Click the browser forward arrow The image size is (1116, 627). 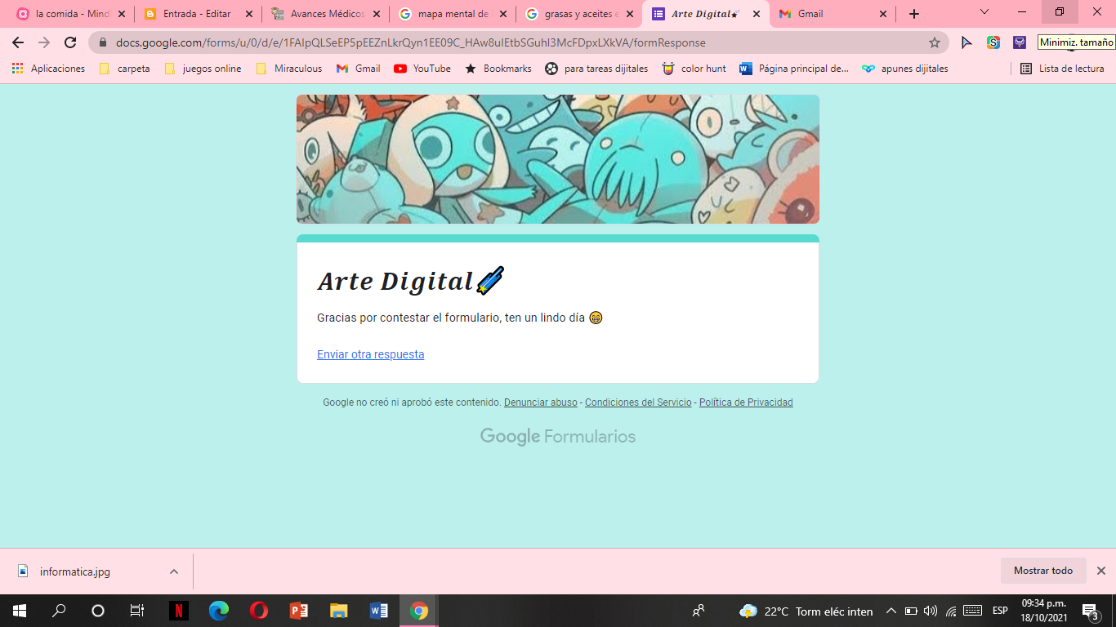coord(44,42)
